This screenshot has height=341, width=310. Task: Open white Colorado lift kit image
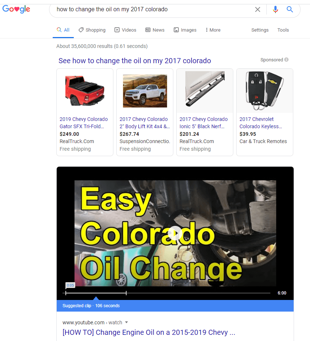pyautogui.click(x=145, y=91)
